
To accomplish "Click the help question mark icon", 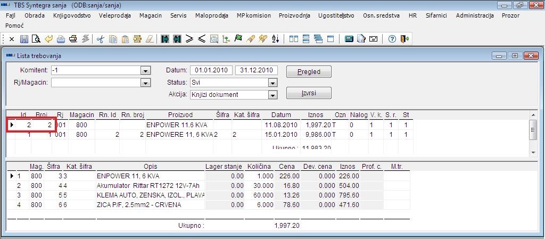I will point(392,39).
